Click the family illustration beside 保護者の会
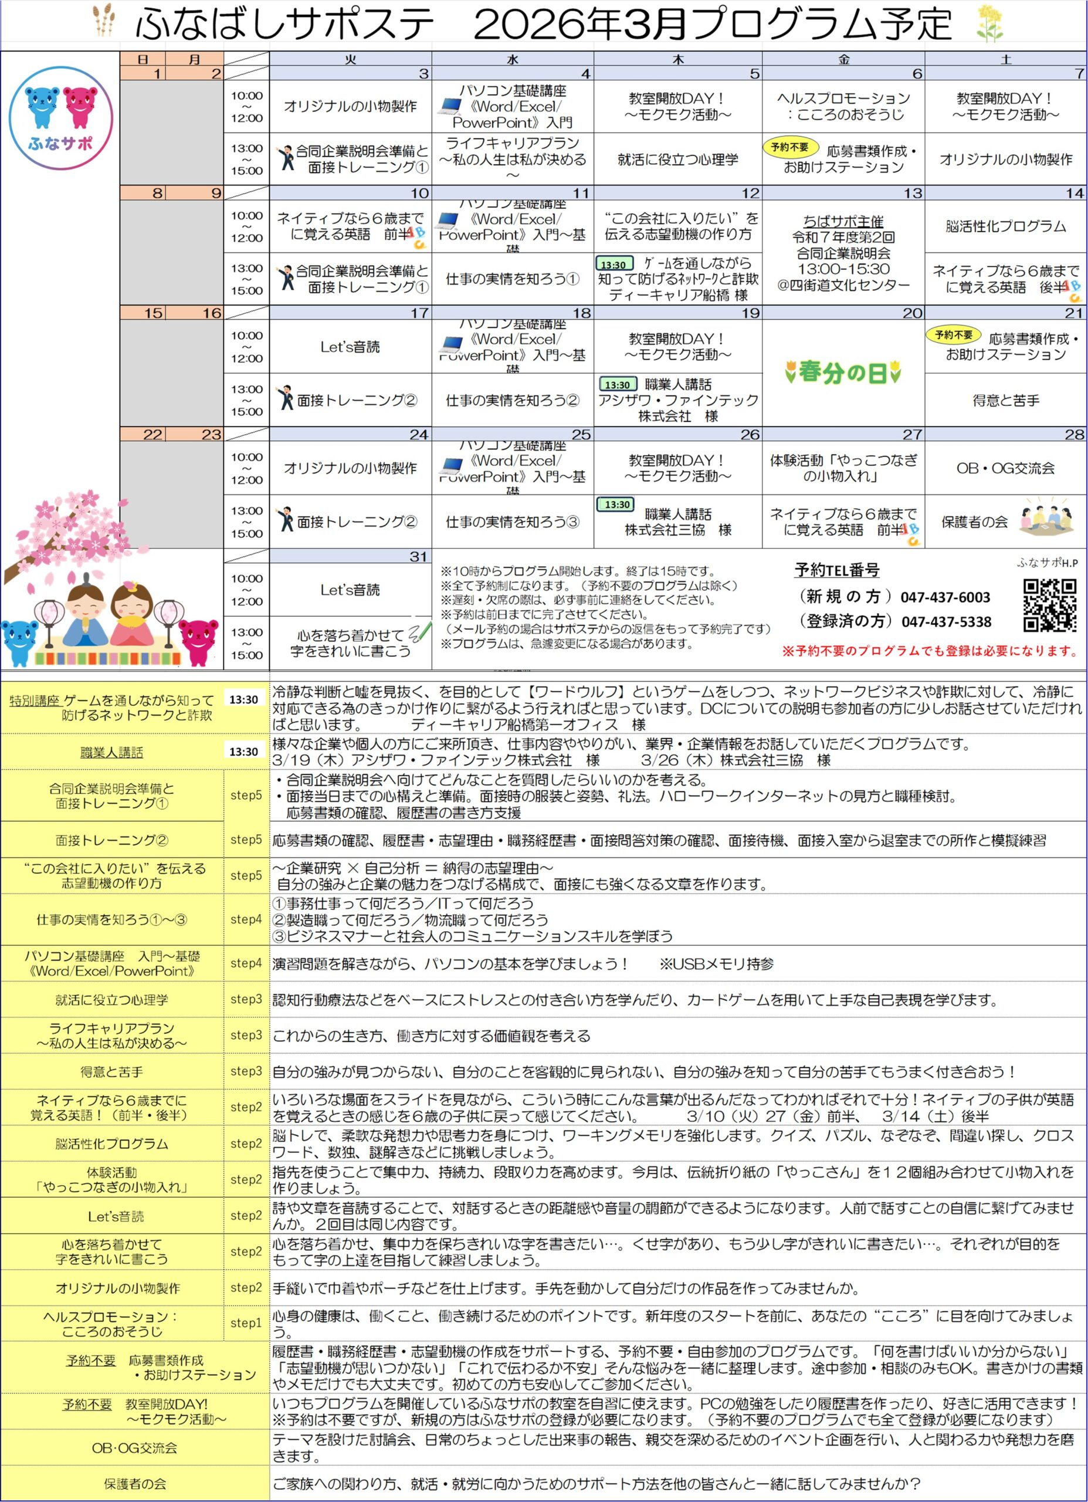The height and width of the screenshot is (1502, 1088). (x=1045, y=516)
